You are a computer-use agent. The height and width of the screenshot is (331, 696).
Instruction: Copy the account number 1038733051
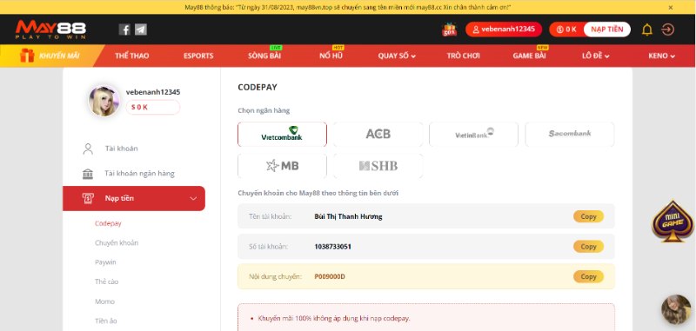coord(588,247)
